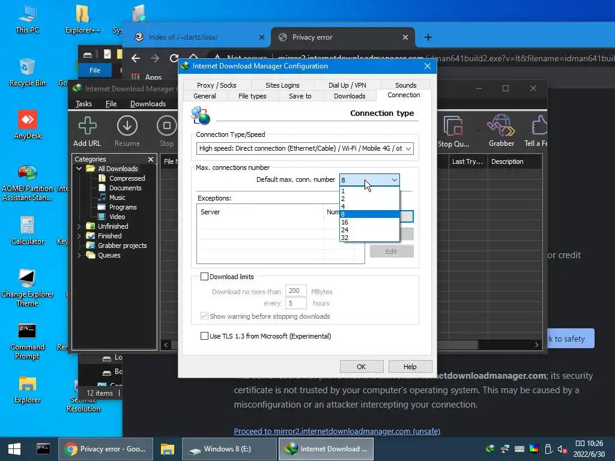Open the Recycle Bin desktop icon
Screen dimensions: 615x461
tap(27, 72)
